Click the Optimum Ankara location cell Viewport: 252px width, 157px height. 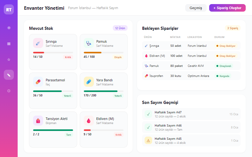(198, 76)
